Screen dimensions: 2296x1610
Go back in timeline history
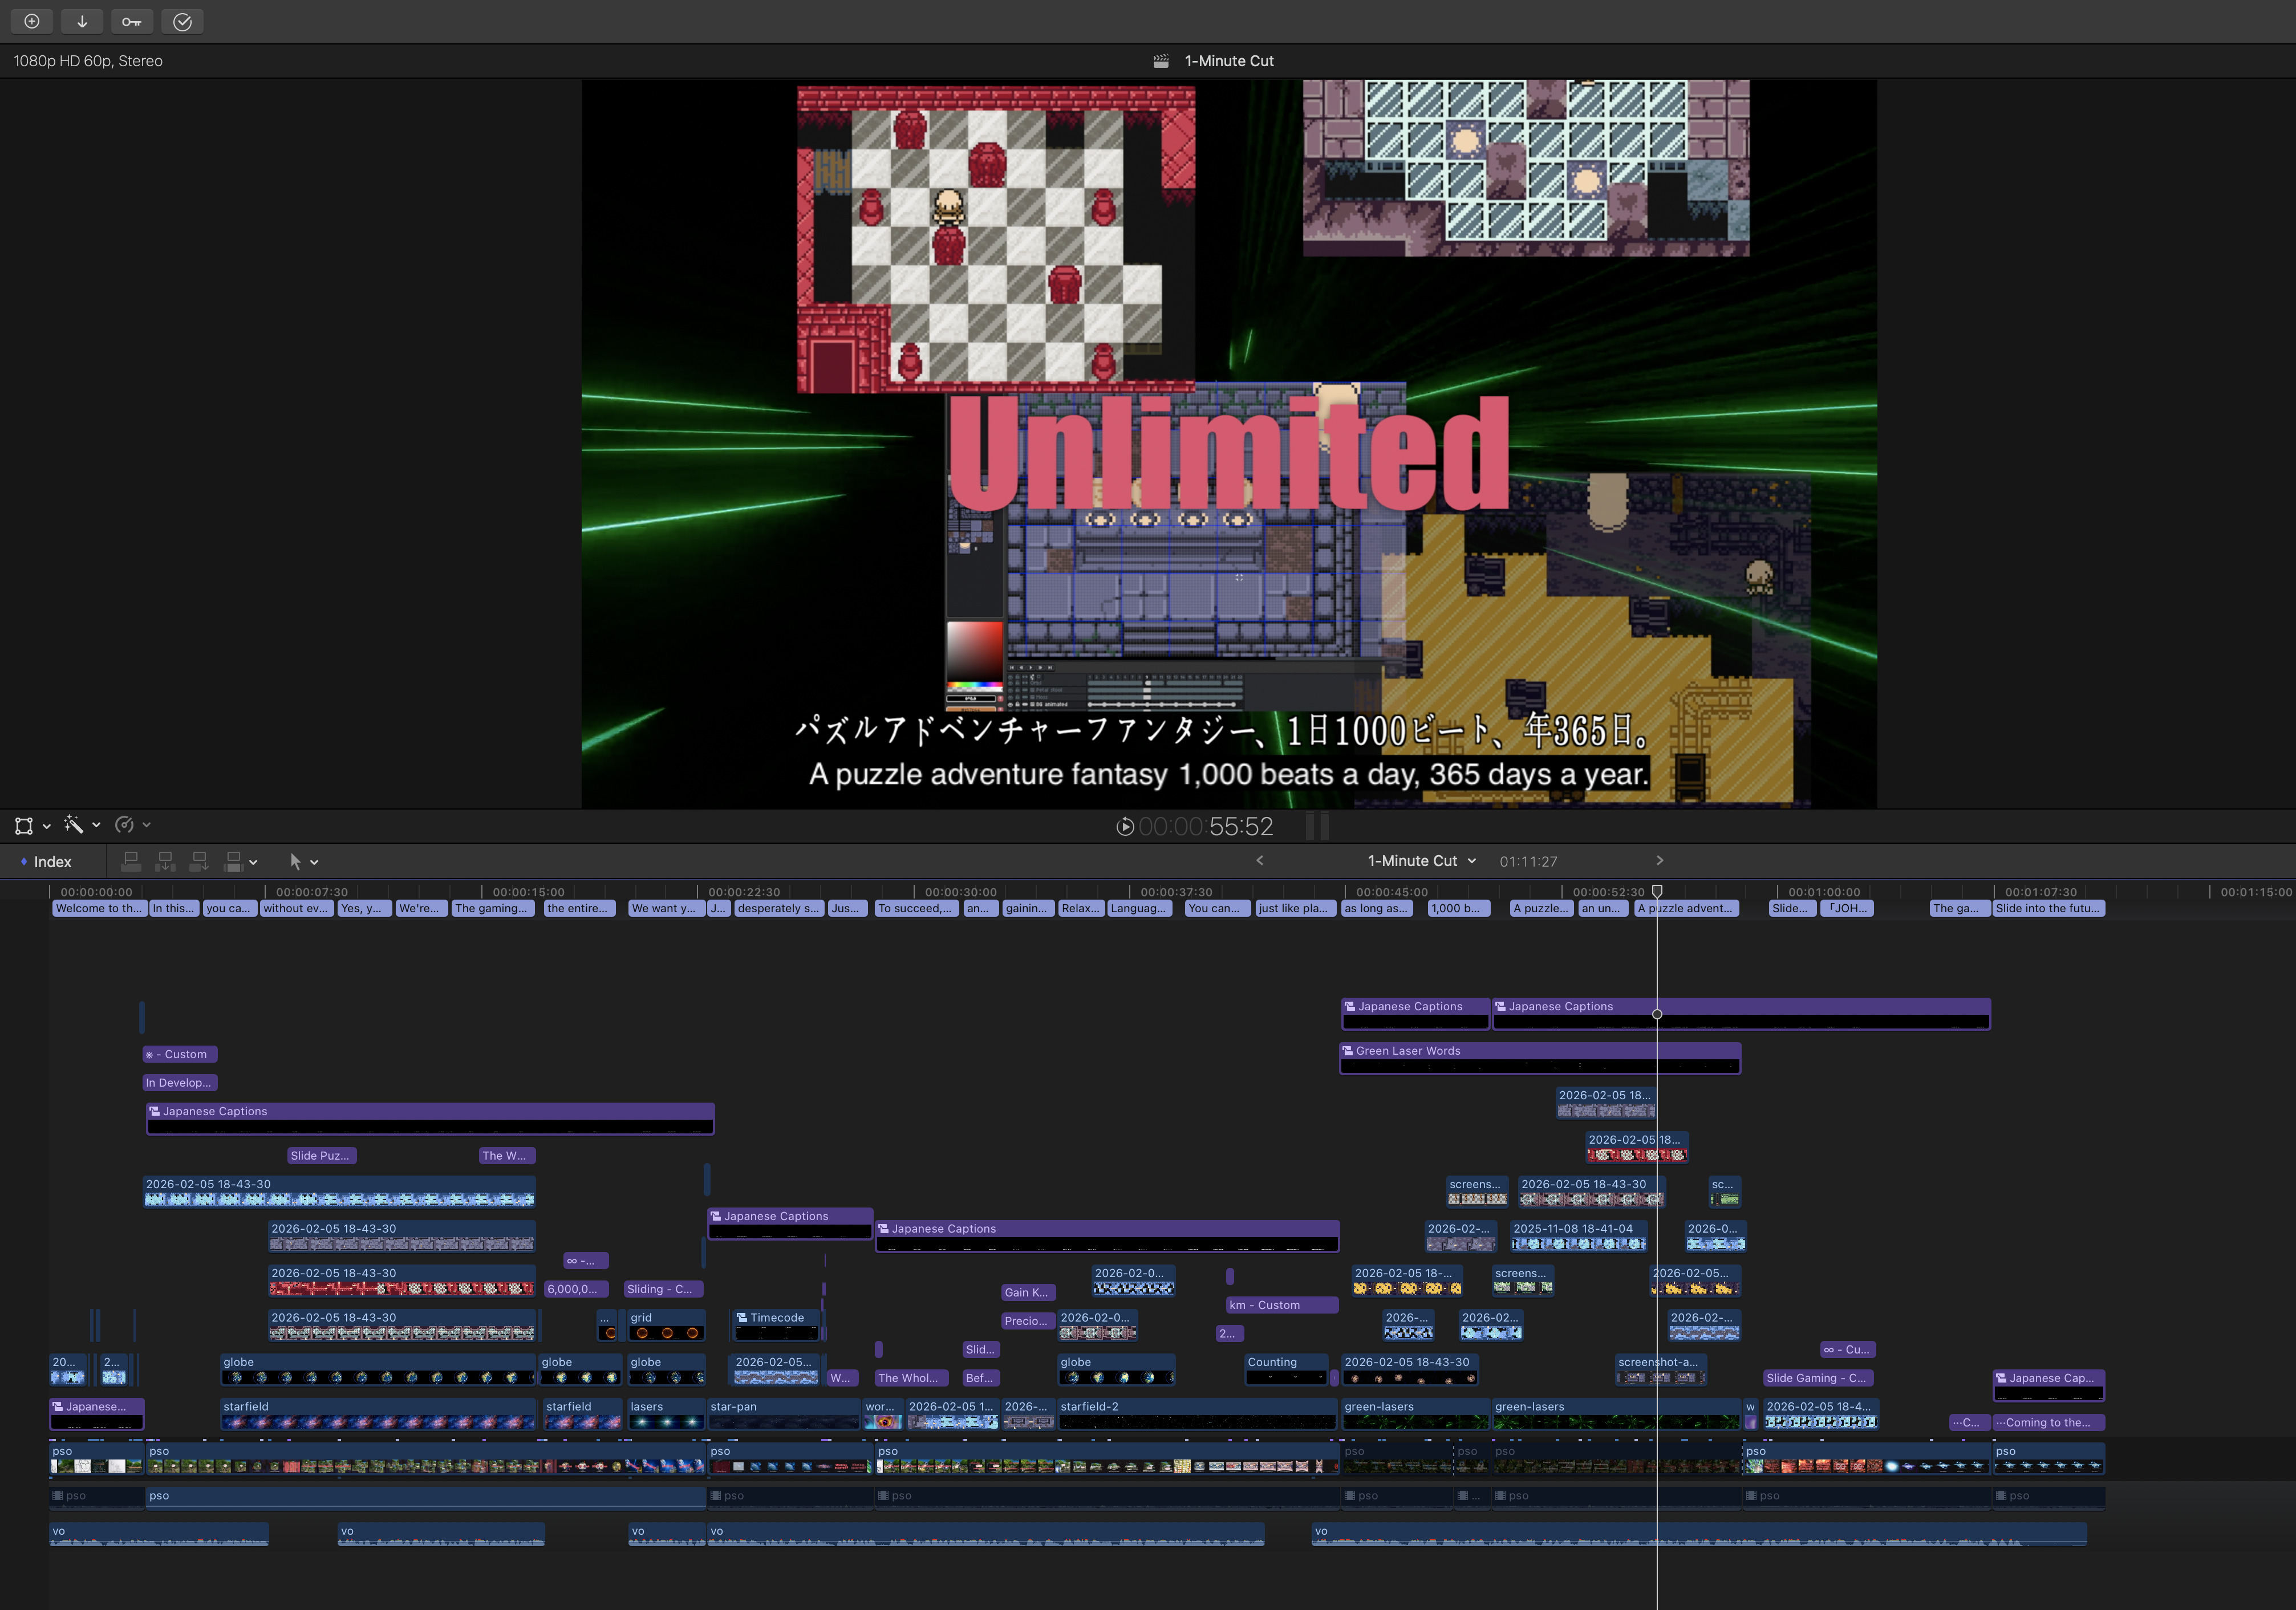[1260, 860]
